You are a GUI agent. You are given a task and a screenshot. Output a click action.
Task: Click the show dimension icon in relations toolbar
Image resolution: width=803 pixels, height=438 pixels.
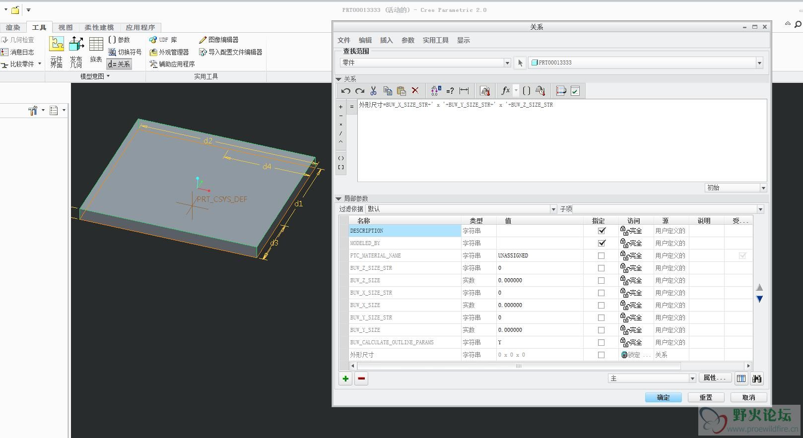point(464,91)
